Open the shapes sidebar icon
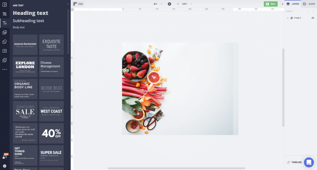 [5, 42]
